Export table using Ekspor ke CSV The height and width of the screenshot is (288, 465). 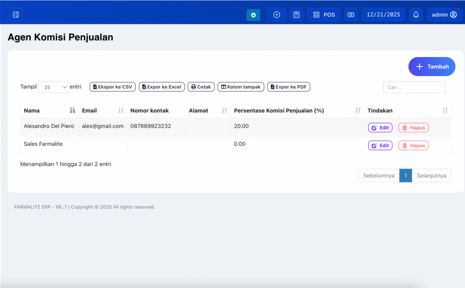point(112,87)
